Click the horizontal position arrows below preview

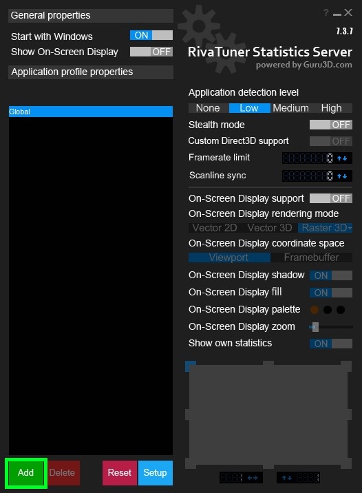tap(253, 478)
